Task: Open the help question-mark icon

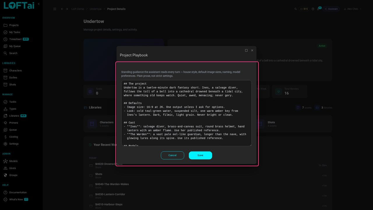Action: [313, 9]
